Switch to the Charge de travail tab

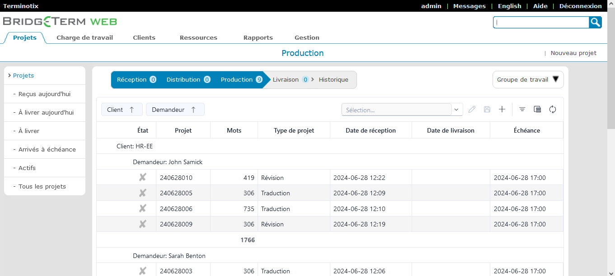85,38
